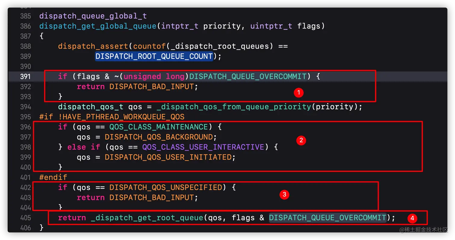
Task: Click gutter line number 400
Action: tap(26, 167)
